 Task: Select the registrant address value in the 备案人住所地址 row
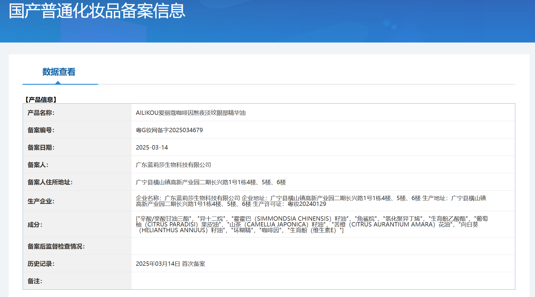[x=211, y=182]
